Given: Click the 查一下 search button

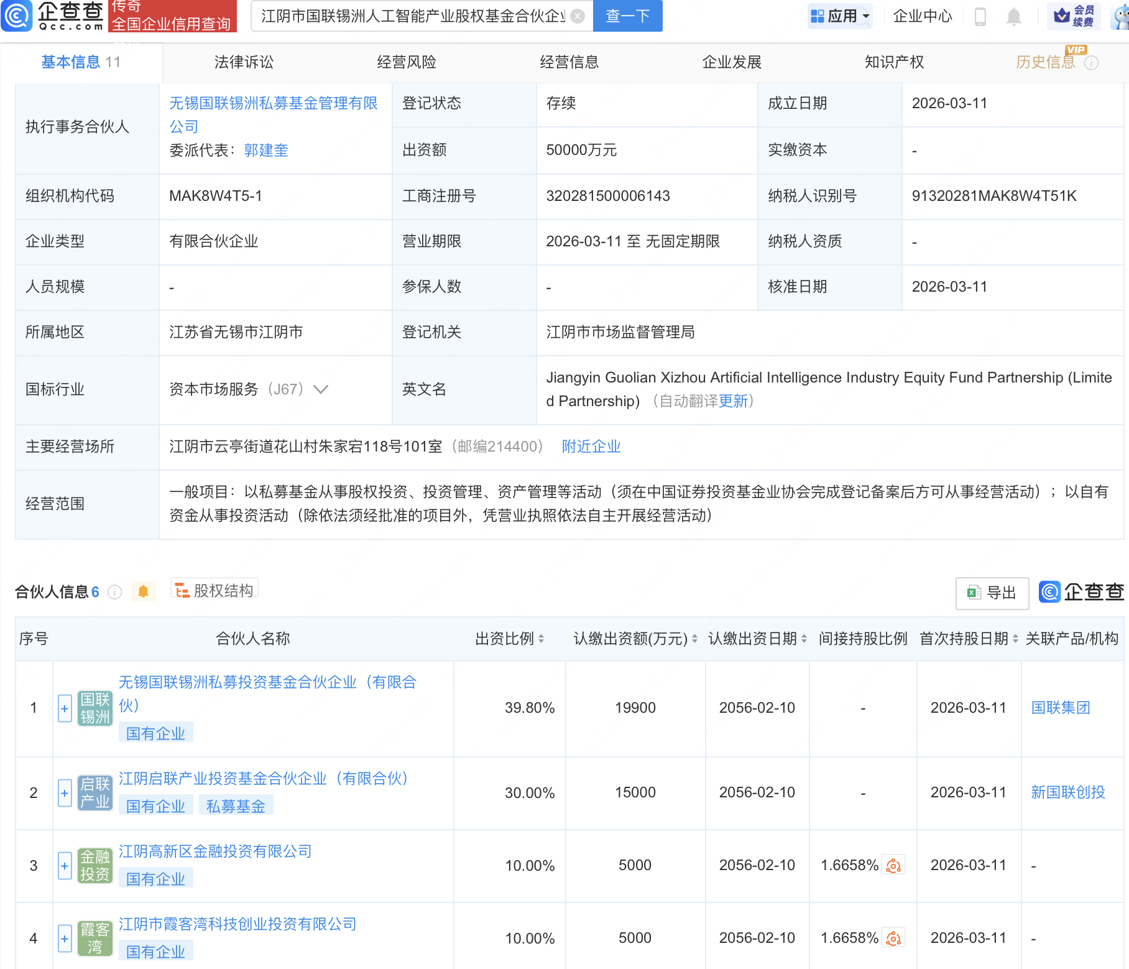Looking at the screenshot, I should tap(627, 16).
